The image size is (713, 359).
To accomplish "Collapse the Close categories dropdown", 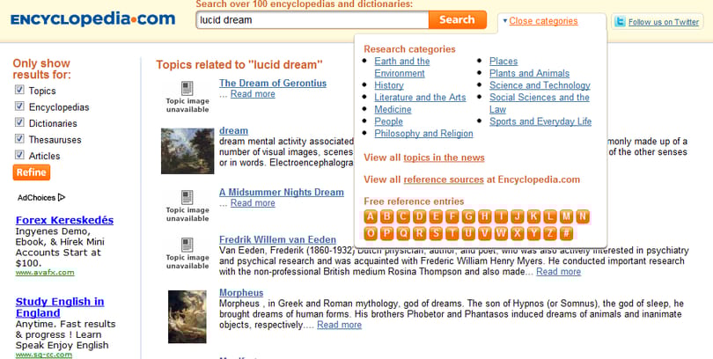I will 543,21.
